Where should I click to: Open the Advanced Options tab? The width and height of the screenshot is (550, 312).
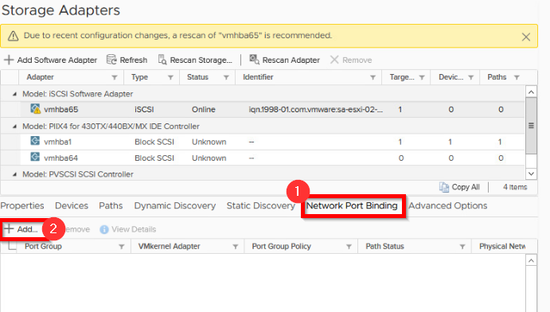447,206
